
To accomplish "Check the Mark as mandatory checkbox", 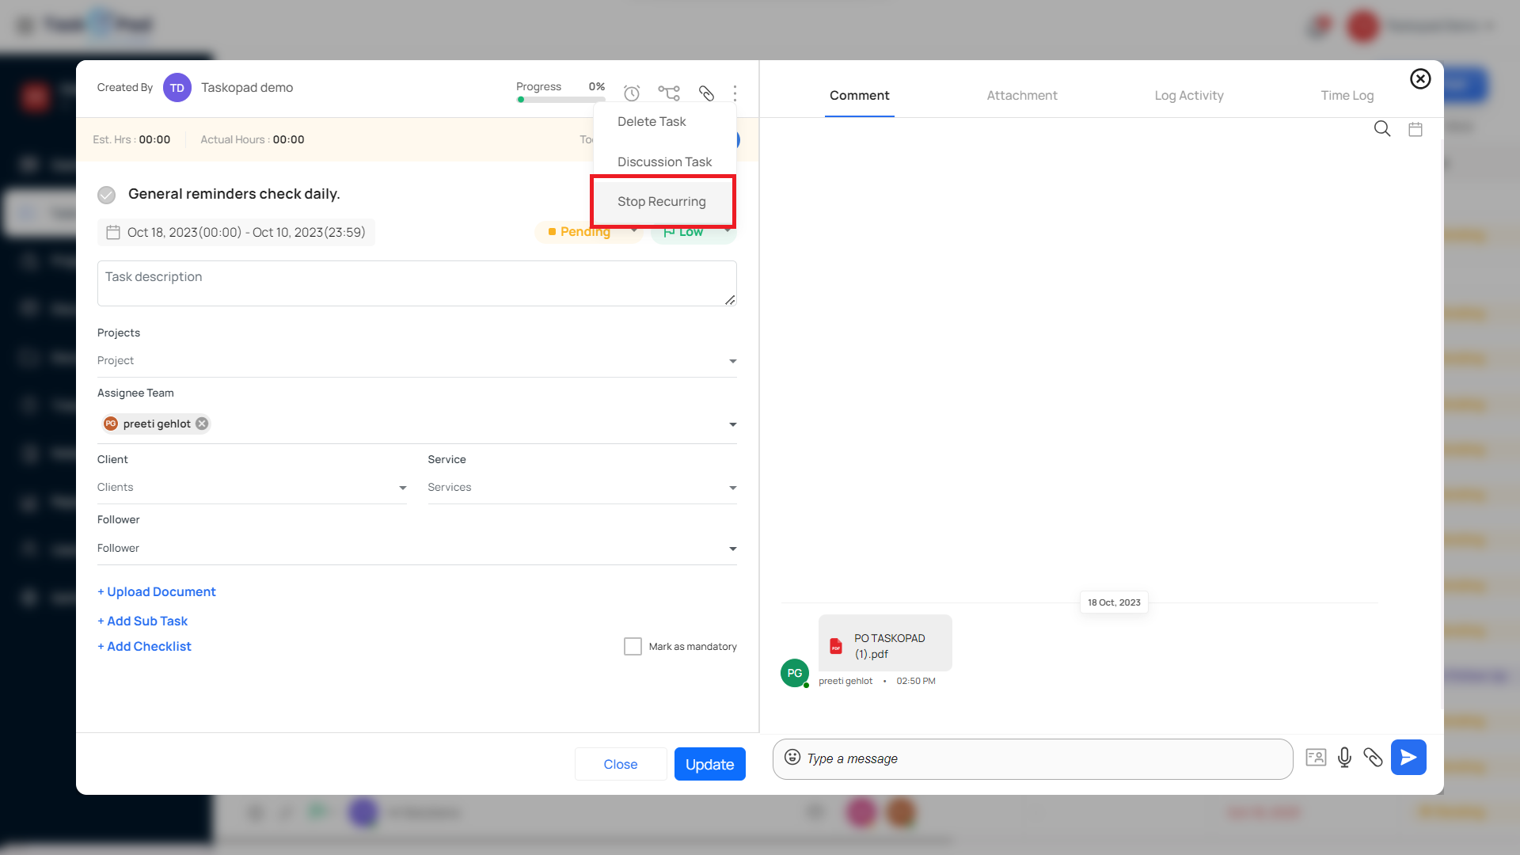I will click(633, 647).
